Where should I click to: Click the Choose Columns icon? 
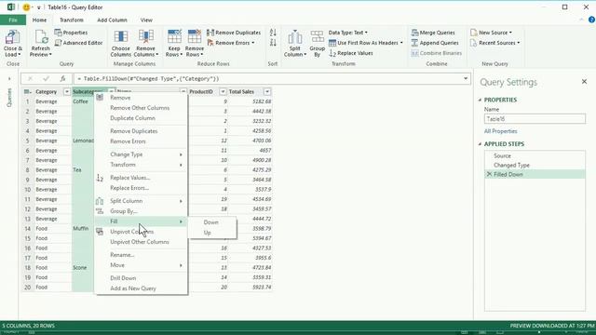pyautogui.click(x=121, y=37)
